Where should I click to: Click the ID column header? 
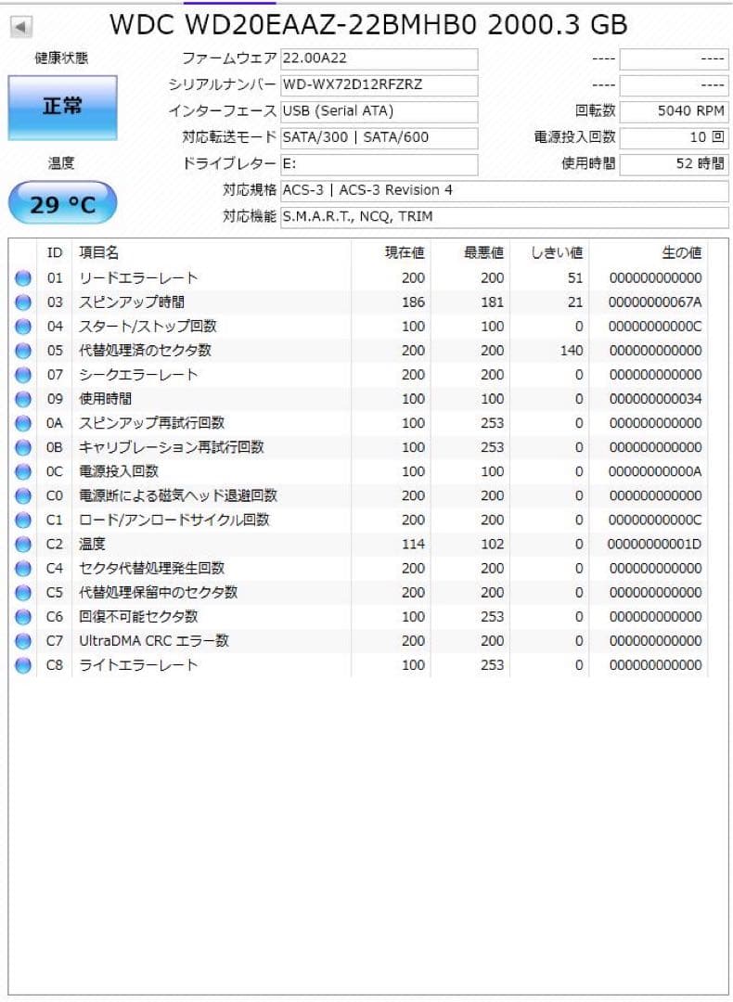[55, 253]
